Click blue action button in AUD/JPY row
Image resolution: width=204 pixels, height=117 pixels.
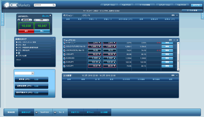point(167,66)
